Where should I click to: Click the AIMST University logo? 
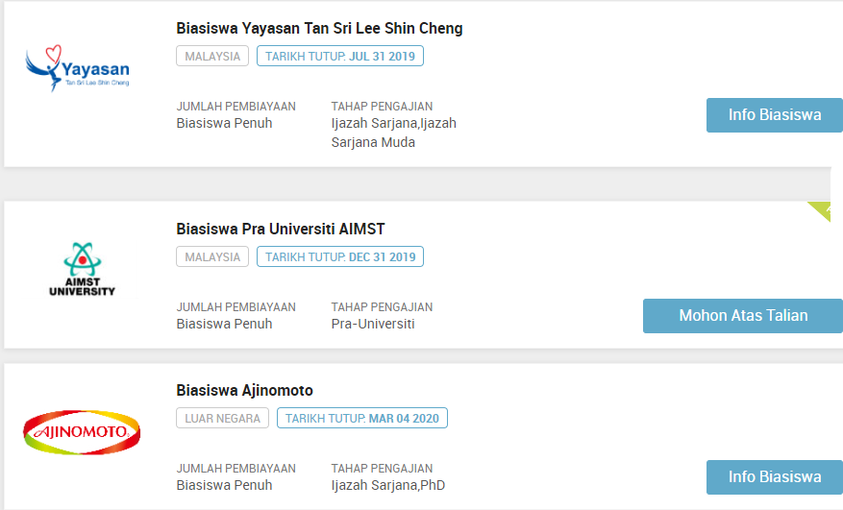[82, 269]
